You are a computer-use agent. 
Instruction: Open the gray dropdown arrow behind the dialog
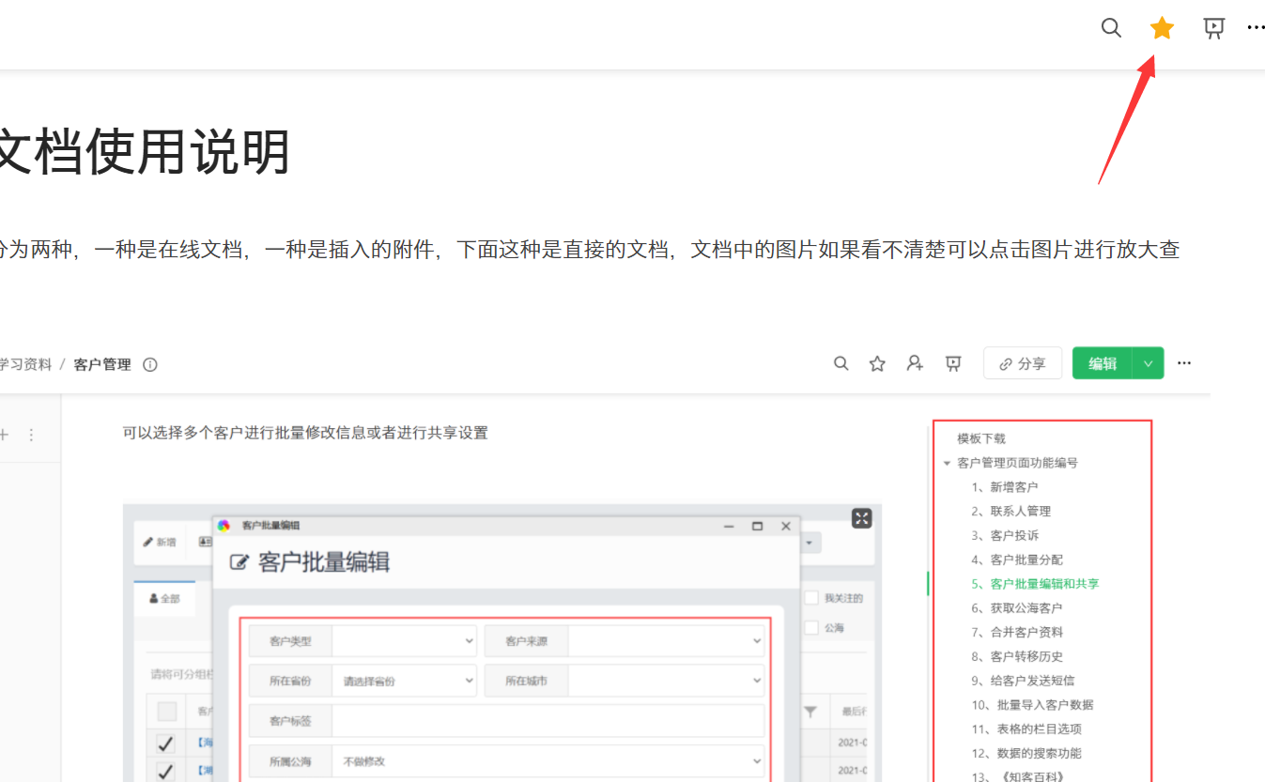809,543
